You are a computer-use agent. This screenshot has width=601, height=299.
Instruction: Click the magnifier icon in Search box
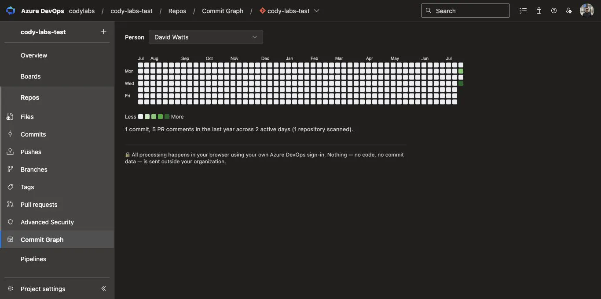(429, 11)
